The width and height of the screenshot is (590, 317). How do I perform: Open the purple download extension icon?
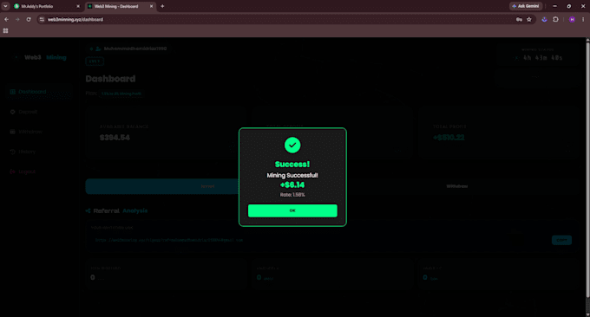(x=544, y=20)
